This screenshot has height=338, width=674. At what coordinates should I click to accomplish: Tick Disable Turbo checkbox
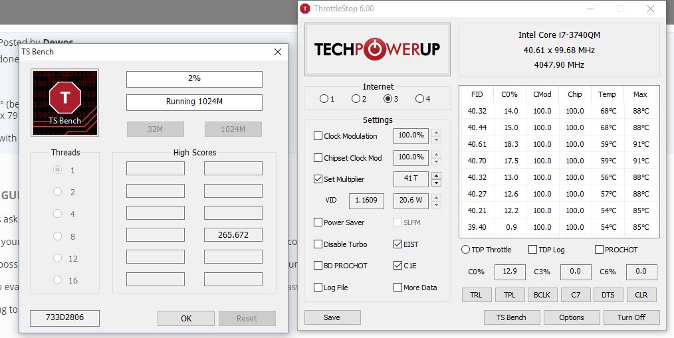click(x=318, y=244)
